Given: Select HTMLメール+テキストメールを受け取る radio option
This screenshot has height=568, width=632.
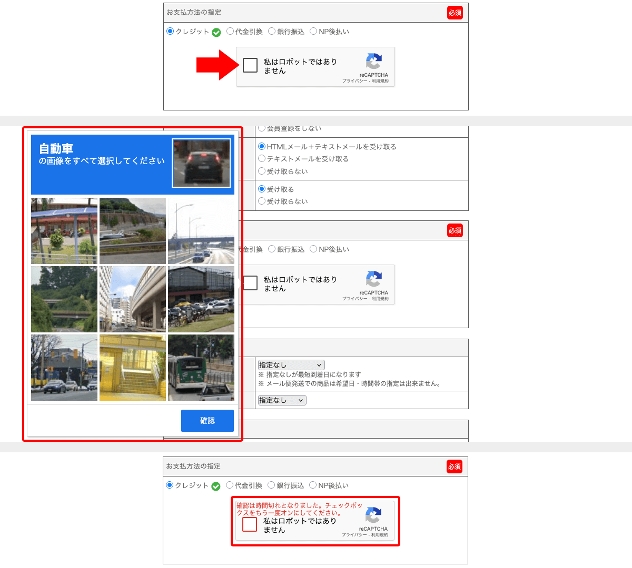Looking at the screenshot, I should point(262,147).
